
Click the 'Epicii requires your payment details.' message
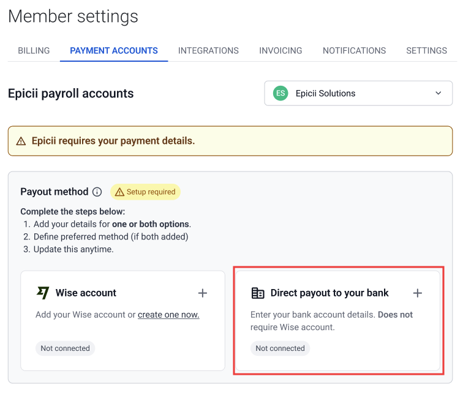[113, 141]
